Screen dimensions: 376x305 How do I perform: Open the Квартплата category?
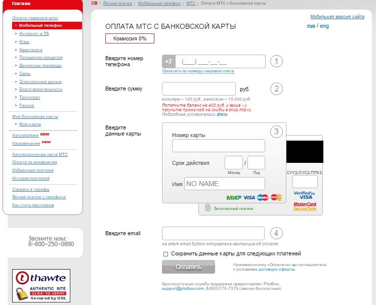(31, 50)
